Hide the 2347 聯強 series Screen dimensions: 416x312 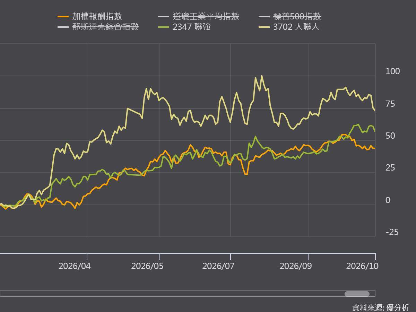coord(184,27)
